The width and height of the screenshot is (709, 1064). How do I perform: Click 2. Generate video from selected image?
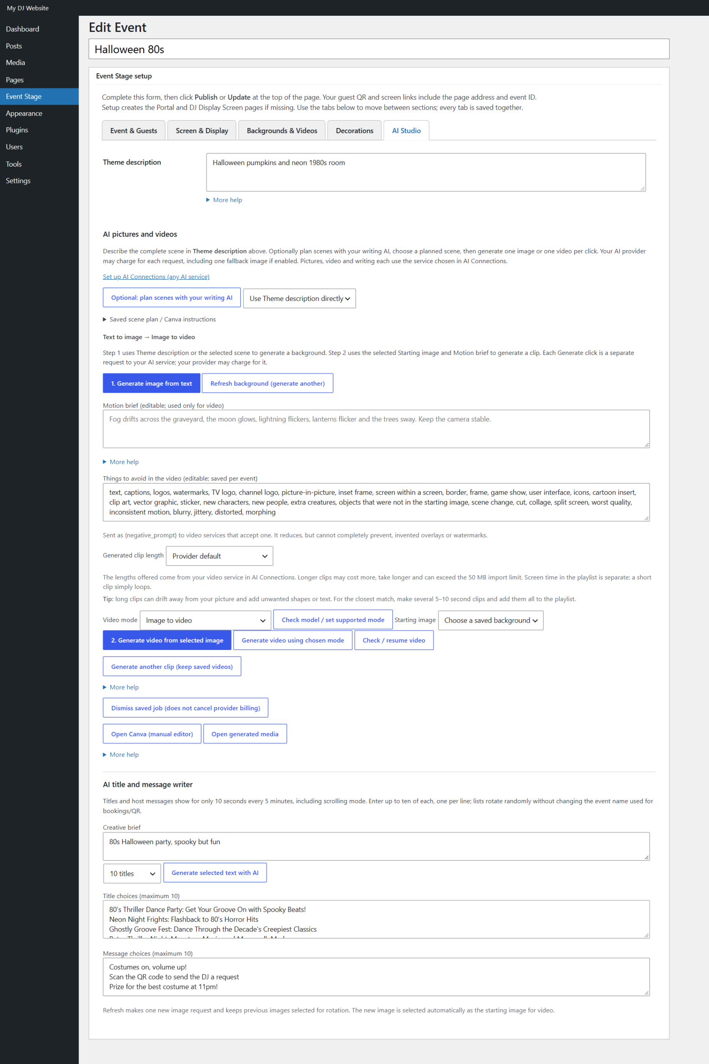(x=167, y=640)
